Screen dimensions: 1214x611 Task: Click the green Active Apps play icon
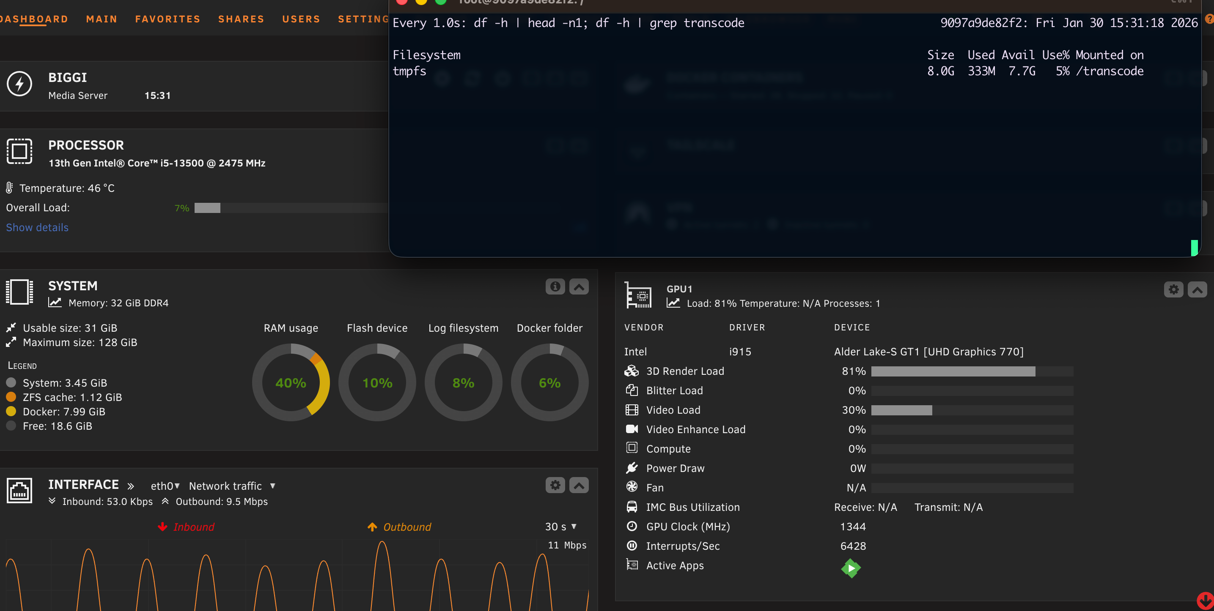click(x=851, y=568)
